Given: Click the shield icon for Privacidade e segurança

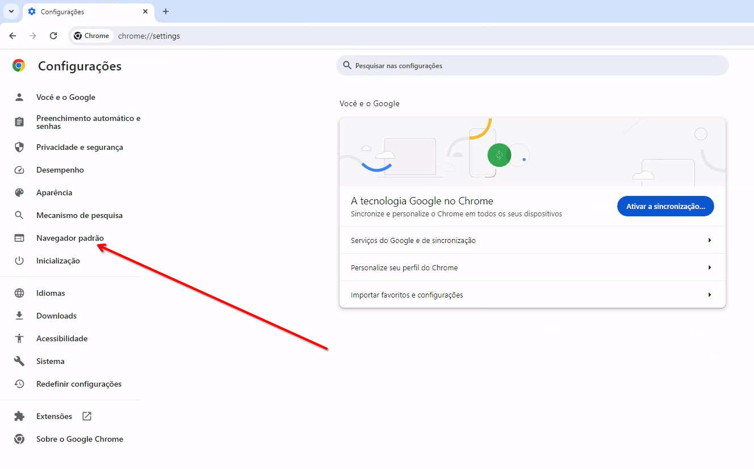Looking at the screenshot, I should click(x=19, y=147).
